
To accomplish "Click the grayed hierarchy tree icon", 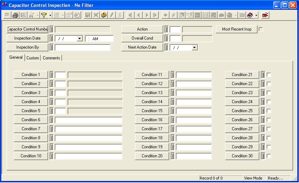I will point(181,15).
